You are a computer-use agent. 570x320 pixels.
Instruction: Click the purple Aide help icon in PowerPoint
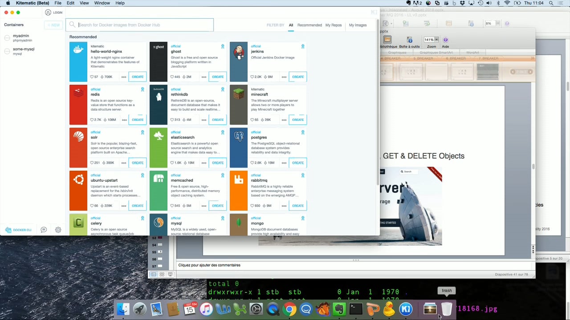click(445, 40)
